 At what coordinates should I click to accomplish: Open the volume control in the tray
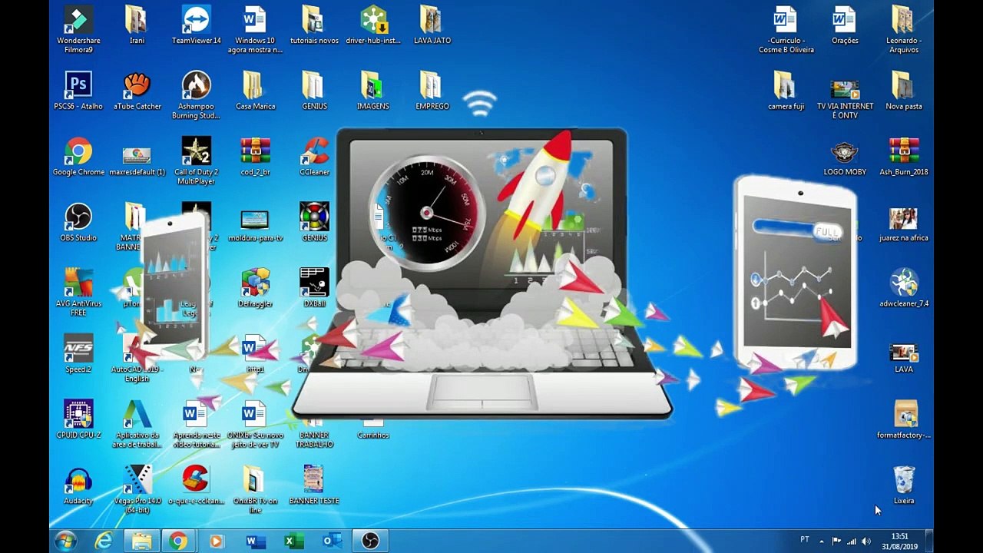tap(866, 541)
